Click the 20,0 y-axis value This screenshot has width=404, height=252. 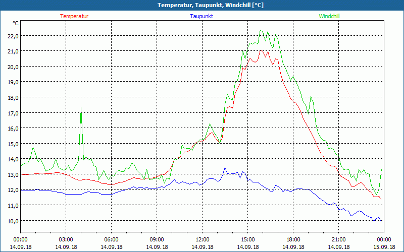pos(14,67)
